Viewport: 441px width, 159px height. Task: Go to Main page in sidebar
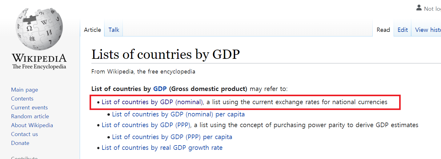(25, 90)
